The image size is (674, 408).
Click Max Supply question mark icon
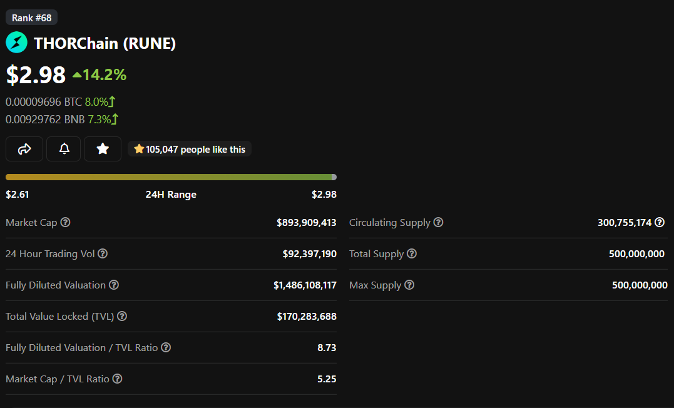pyautogui.click(x=409, y=285)
